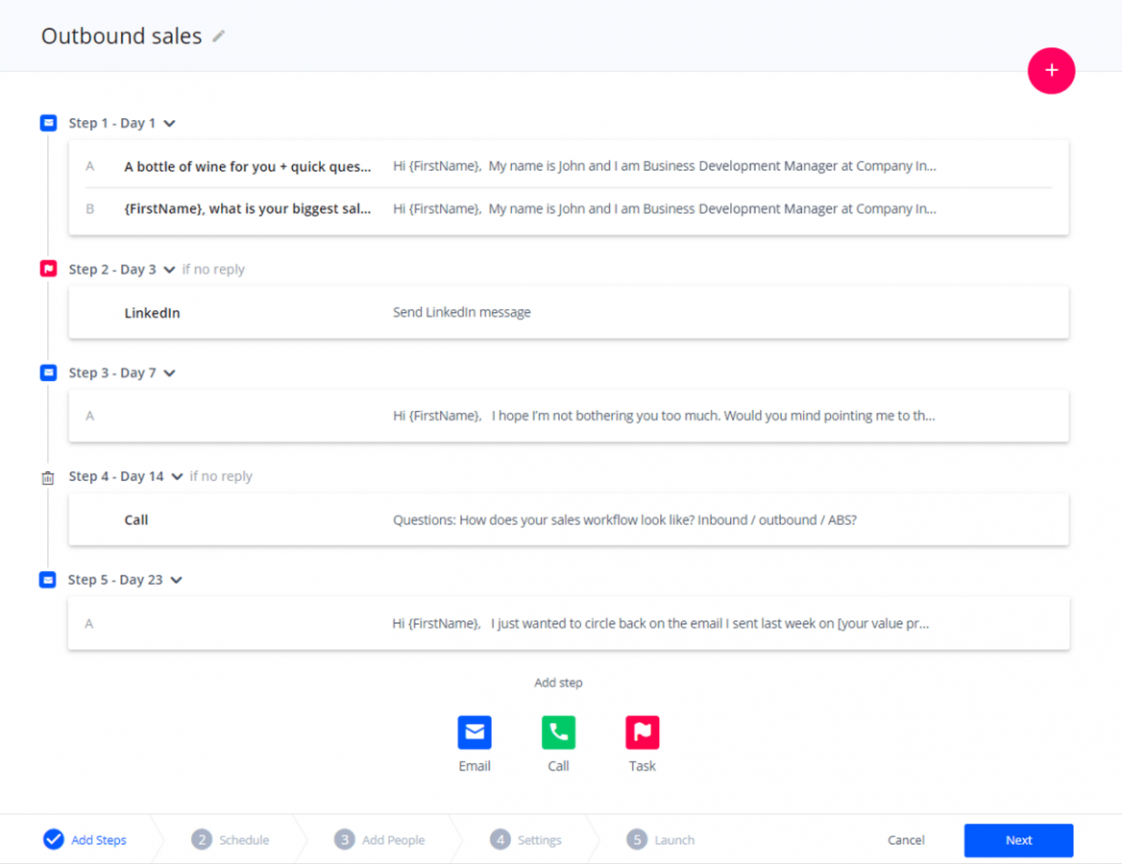
Task: Switch to the Add People tab
Action: point(379,840)
